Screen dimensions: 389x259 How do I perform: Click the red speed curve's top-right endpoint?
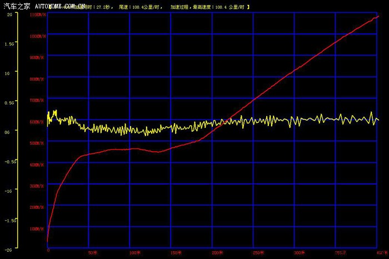(378, 16)
